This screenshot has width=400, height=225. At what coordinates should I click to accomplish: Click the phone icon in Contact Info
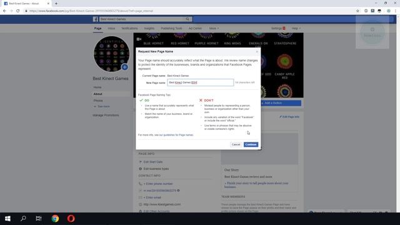point(140,184)
